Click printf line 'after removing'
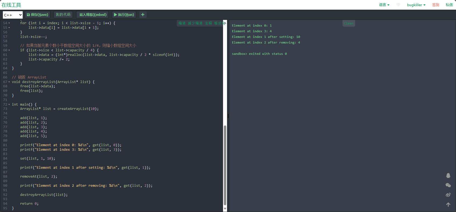 (x=86, y=186)
